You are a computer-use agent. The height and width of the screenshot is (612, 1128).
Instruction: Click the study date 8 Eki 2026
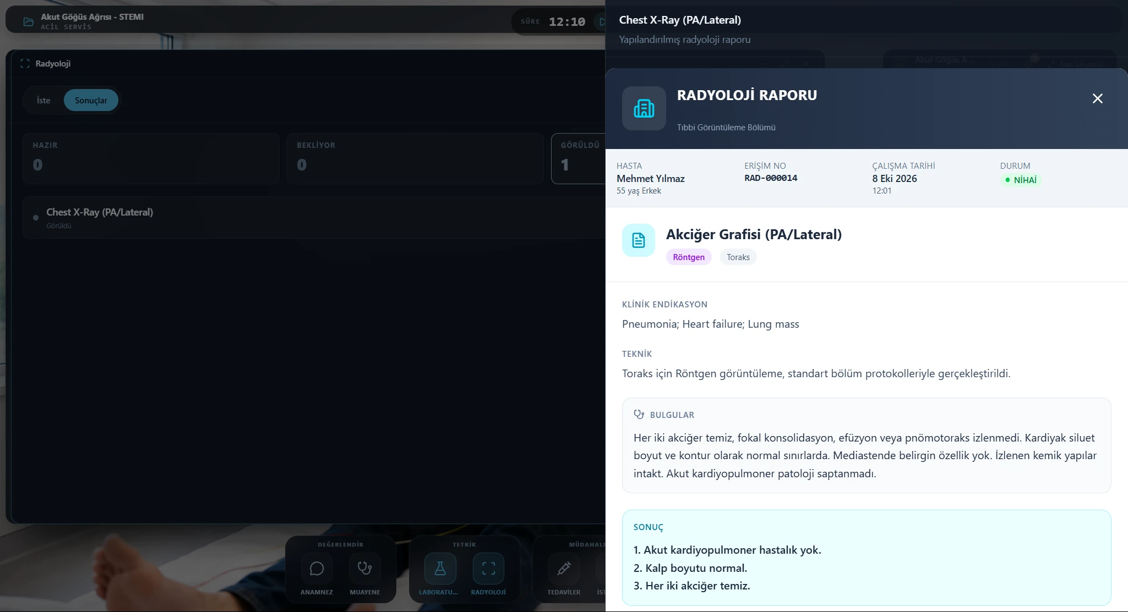[x=895, y=179]
